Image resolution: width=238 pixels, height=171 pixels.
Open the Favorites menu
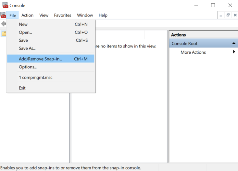point(63,15)
